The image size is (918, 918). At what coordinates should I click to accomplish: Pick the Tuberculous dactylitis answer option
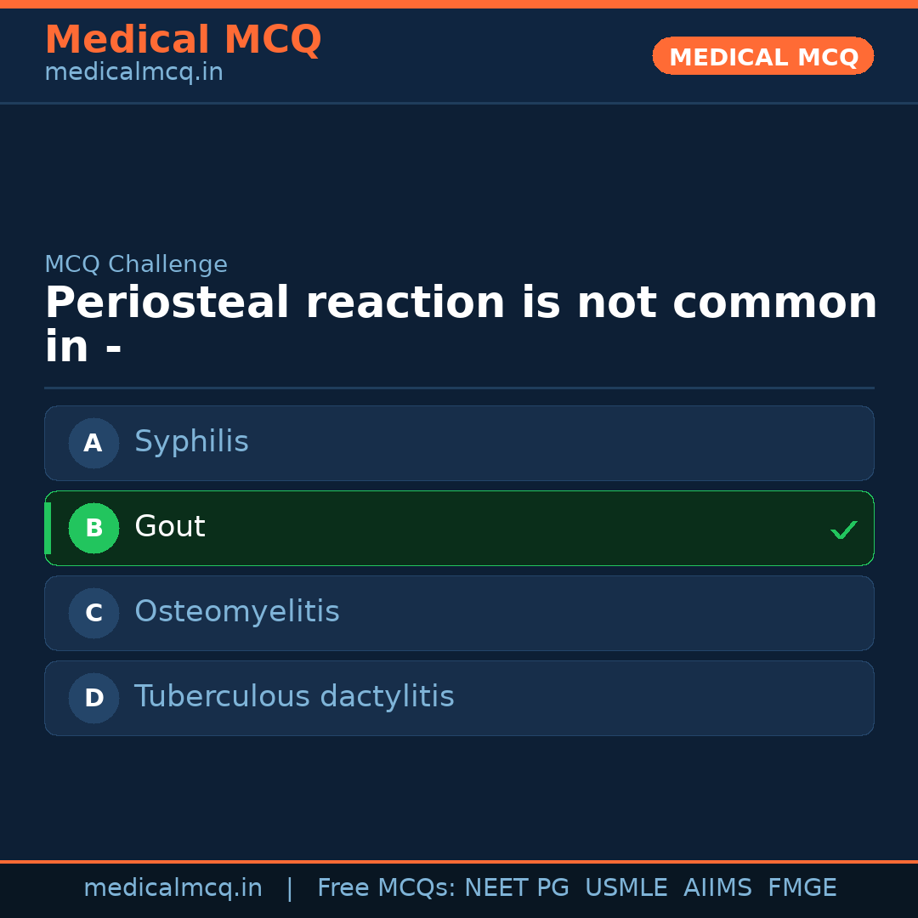tap(459, 698)
